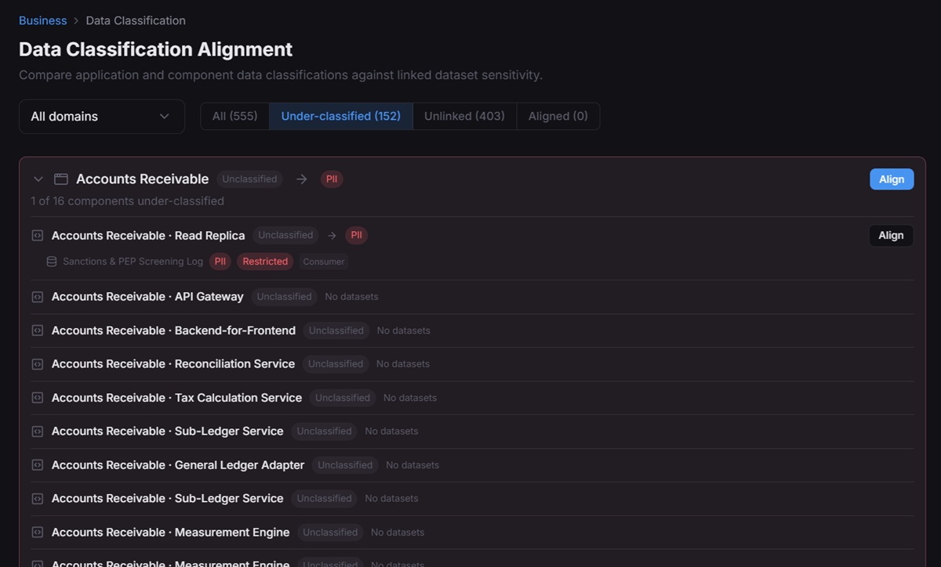Click the General Ledger Adapter component icon
Viewport: 941px width, 567px height.
[37, 465]
